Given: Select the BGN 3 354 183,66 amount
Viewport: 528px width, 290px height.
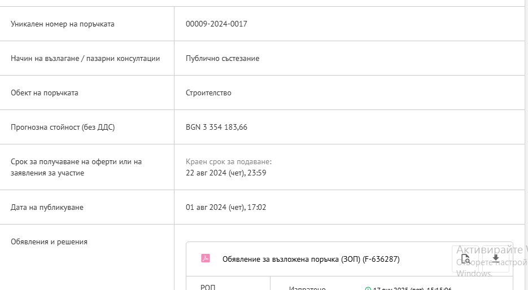Looking at the screenshot, I should (x=216, y=127).
